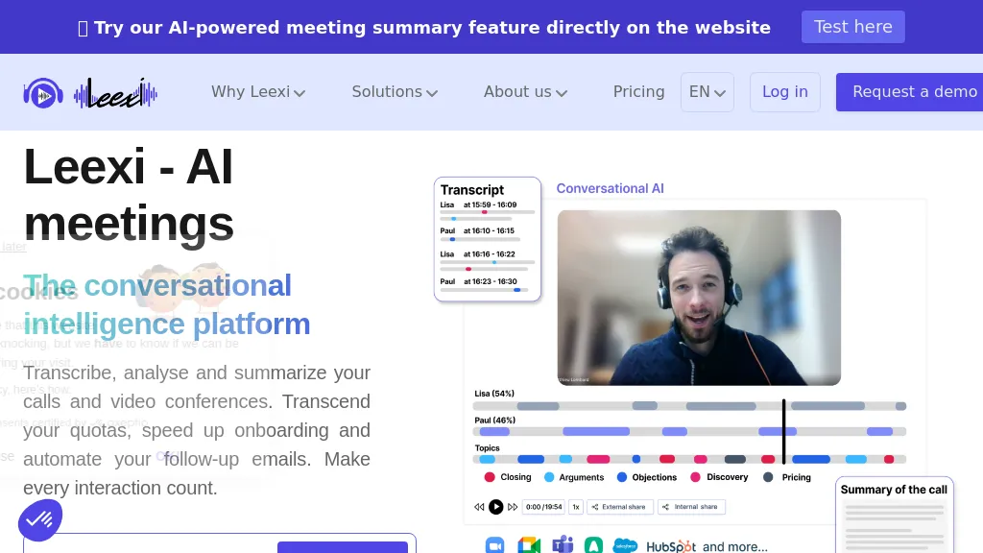Click the Zoom integration icon
This screenshot has height=553, width=983.
pos(494,545)
